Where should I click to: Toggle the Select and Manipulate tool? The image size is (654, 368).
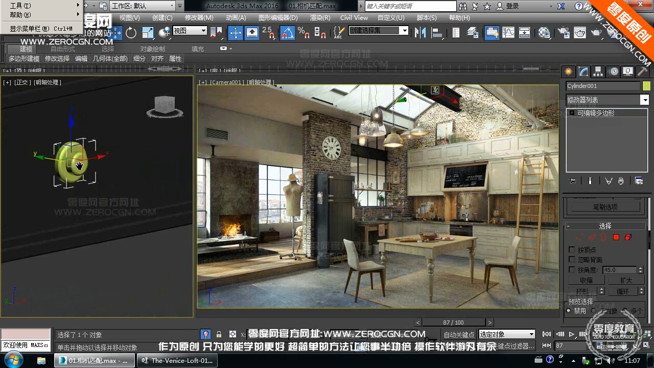coord(236,33)
